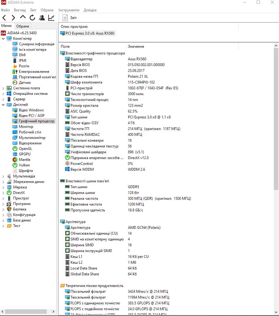279x316 pixels.
Task: Open the Довідка menu
Action: (90, 10)
